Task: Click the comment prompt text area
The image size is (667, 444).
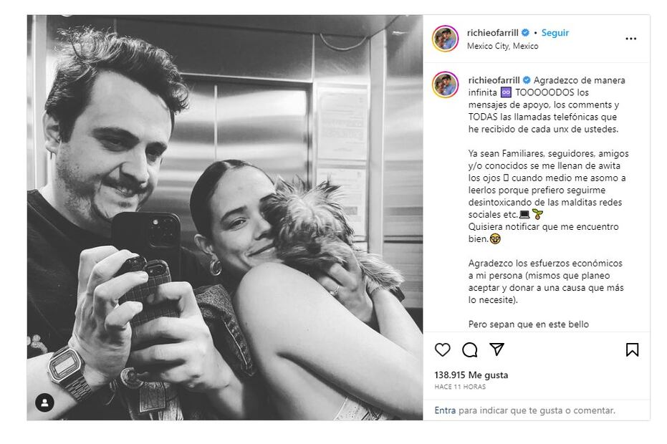Action: pos(536,410)
